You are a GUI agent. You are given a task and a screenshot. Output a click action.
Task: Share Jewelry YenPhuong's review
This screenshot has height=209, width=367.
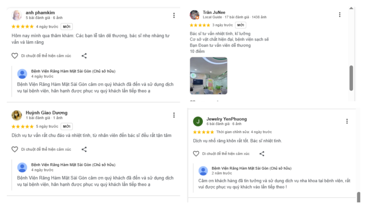(x=262, y=154)
